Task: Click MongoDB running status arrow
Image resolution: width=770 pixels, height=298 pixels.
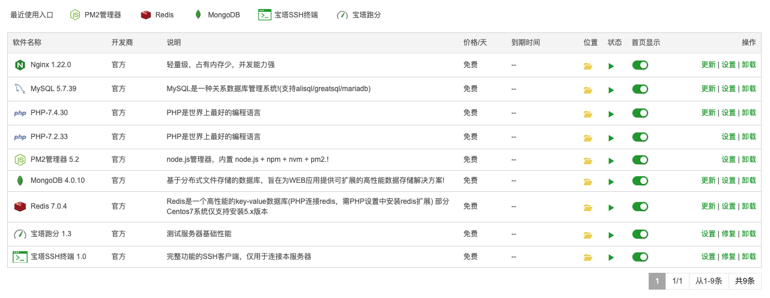Action: tap(611, 182)
